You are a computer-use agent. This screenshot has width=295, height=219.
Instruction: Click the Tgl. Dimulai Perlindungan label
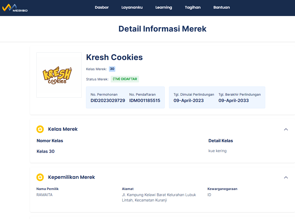click(194, 95)
